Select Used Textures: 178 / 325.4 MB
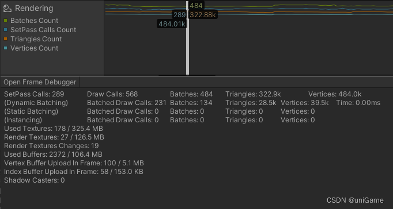This screenshot has width=393, height=209. (54, 129)
